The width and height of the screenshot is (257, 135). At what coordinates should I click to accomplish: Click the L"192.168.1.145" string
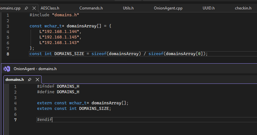pyautogui.click(x=59, y=37)
